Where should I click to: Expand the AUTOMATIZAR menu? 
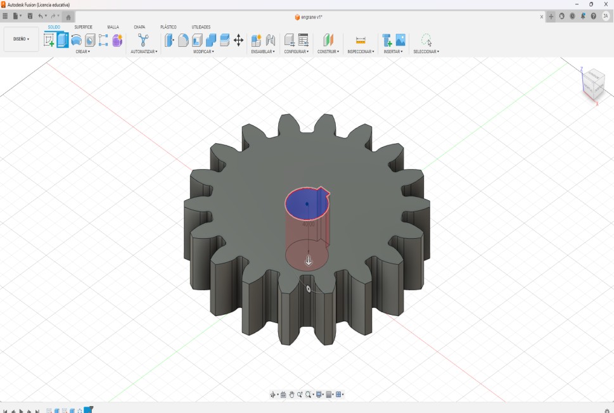coord(144,52)
